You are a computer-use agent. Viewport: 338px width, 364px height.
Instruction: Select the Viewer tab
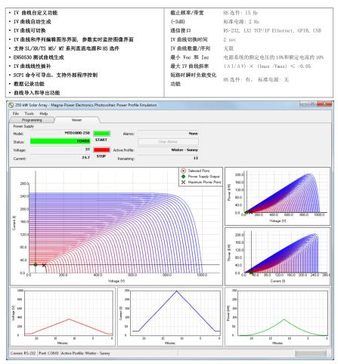pos(76,120)
